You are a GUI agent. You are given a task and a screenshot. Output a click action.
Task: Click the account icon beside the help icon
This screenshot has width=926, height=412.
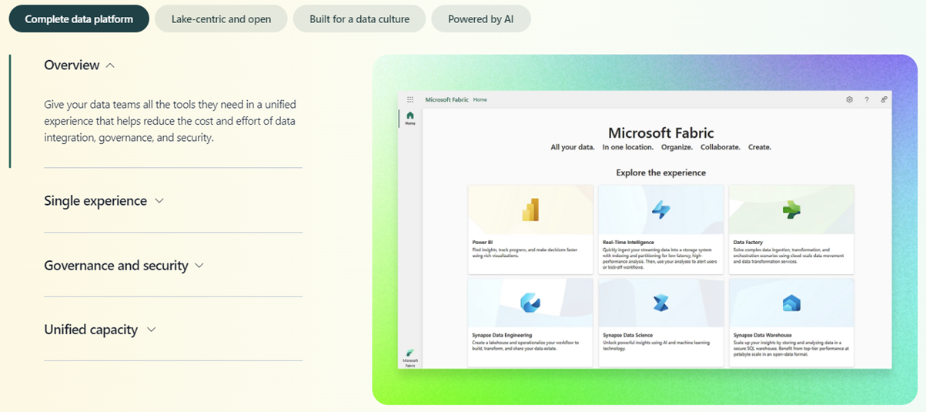tap(884, 99)
